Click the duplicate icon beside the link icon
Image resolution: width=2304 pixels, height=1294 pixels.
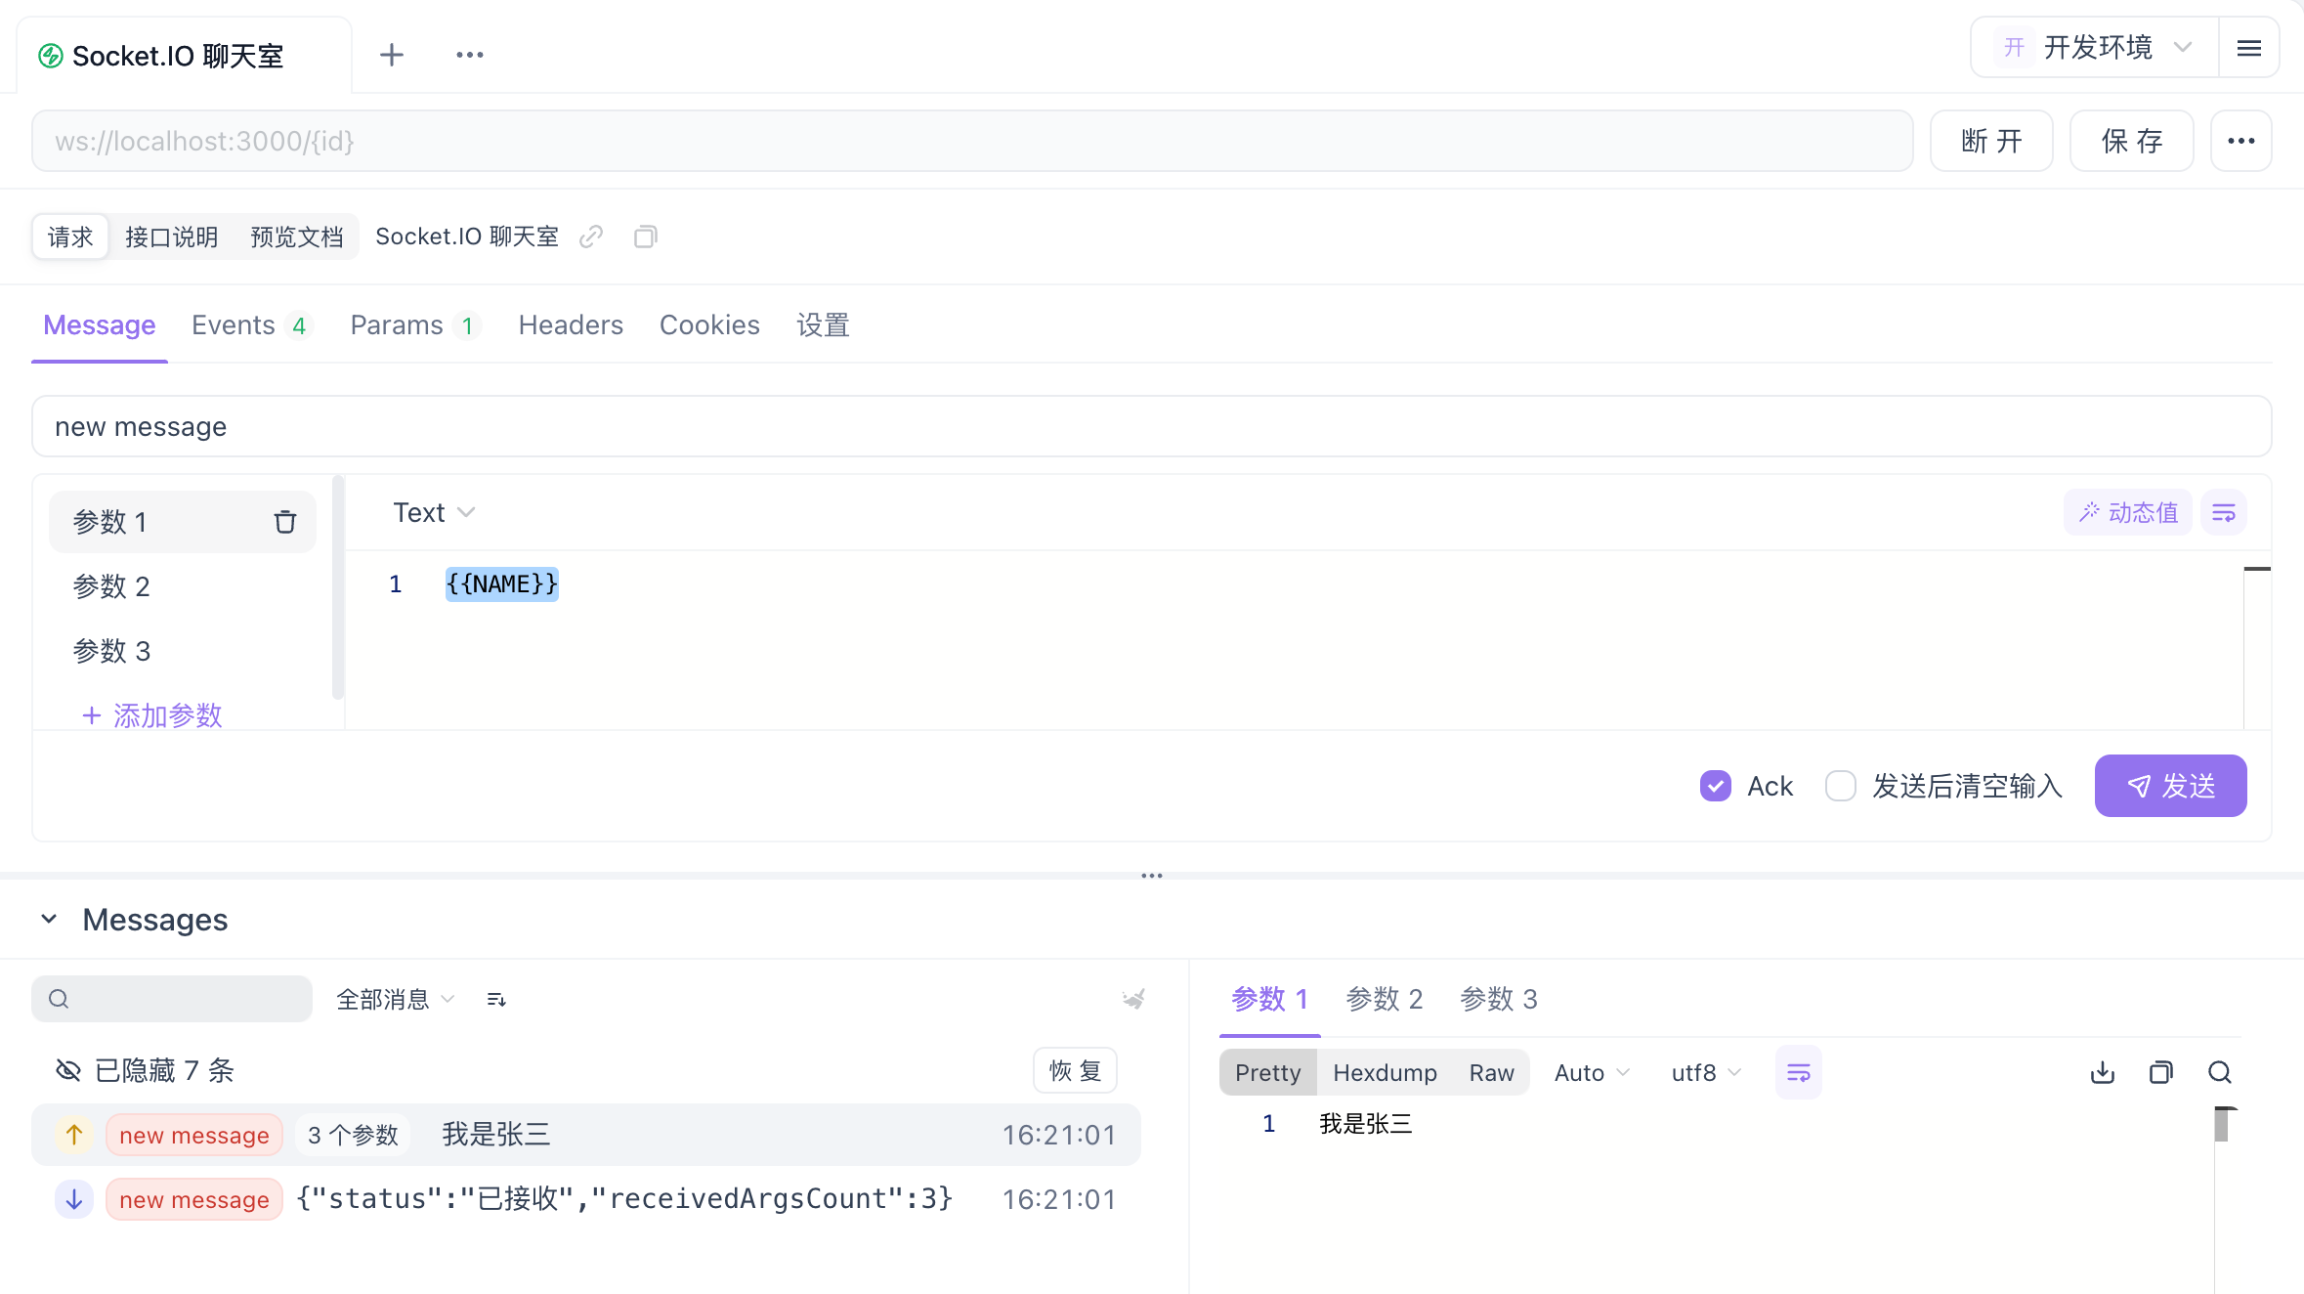[645, 237]
